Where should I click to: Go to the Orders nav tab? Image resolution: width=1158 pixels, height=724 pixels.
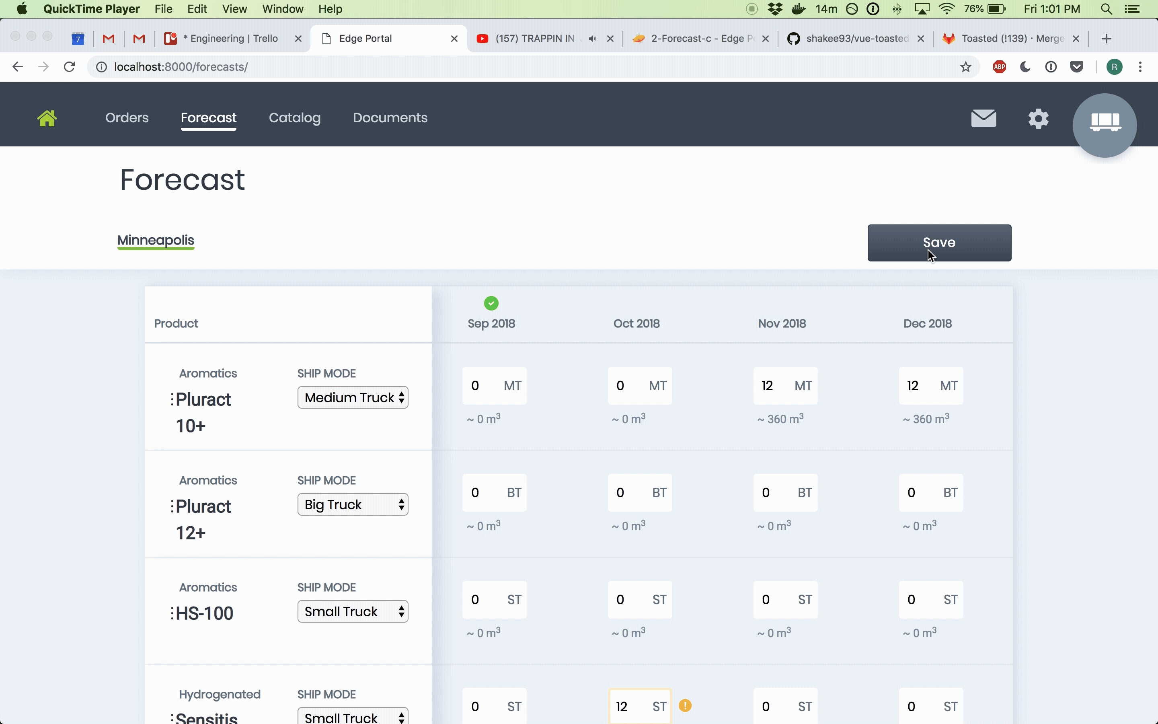[127, 118]
